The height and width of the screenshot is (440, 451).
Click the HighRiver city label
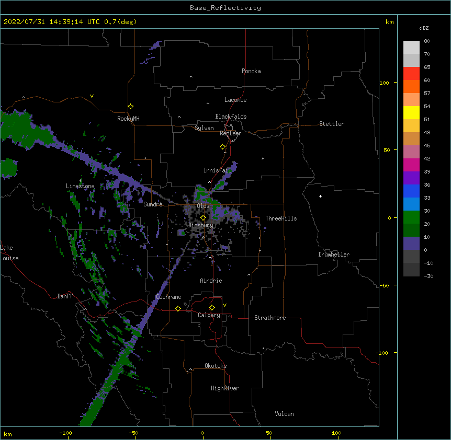coord(225,388)
